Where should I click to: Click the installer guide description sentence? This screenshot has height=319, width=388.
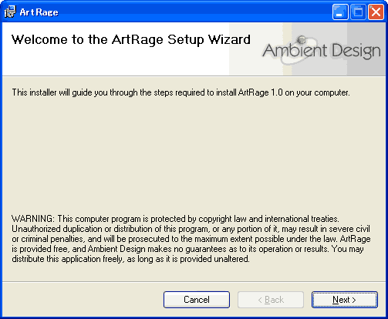point(181,92)
